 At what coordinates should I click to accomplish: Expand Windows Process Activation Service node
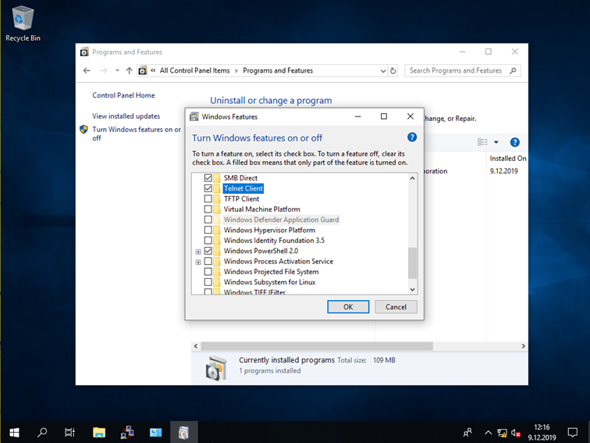(x=198, y=262)
